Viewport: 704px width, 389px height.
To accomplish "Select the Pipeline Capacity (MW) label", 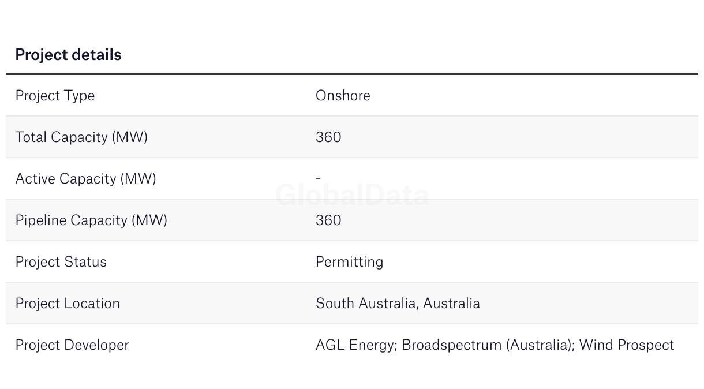I will 91,220.
